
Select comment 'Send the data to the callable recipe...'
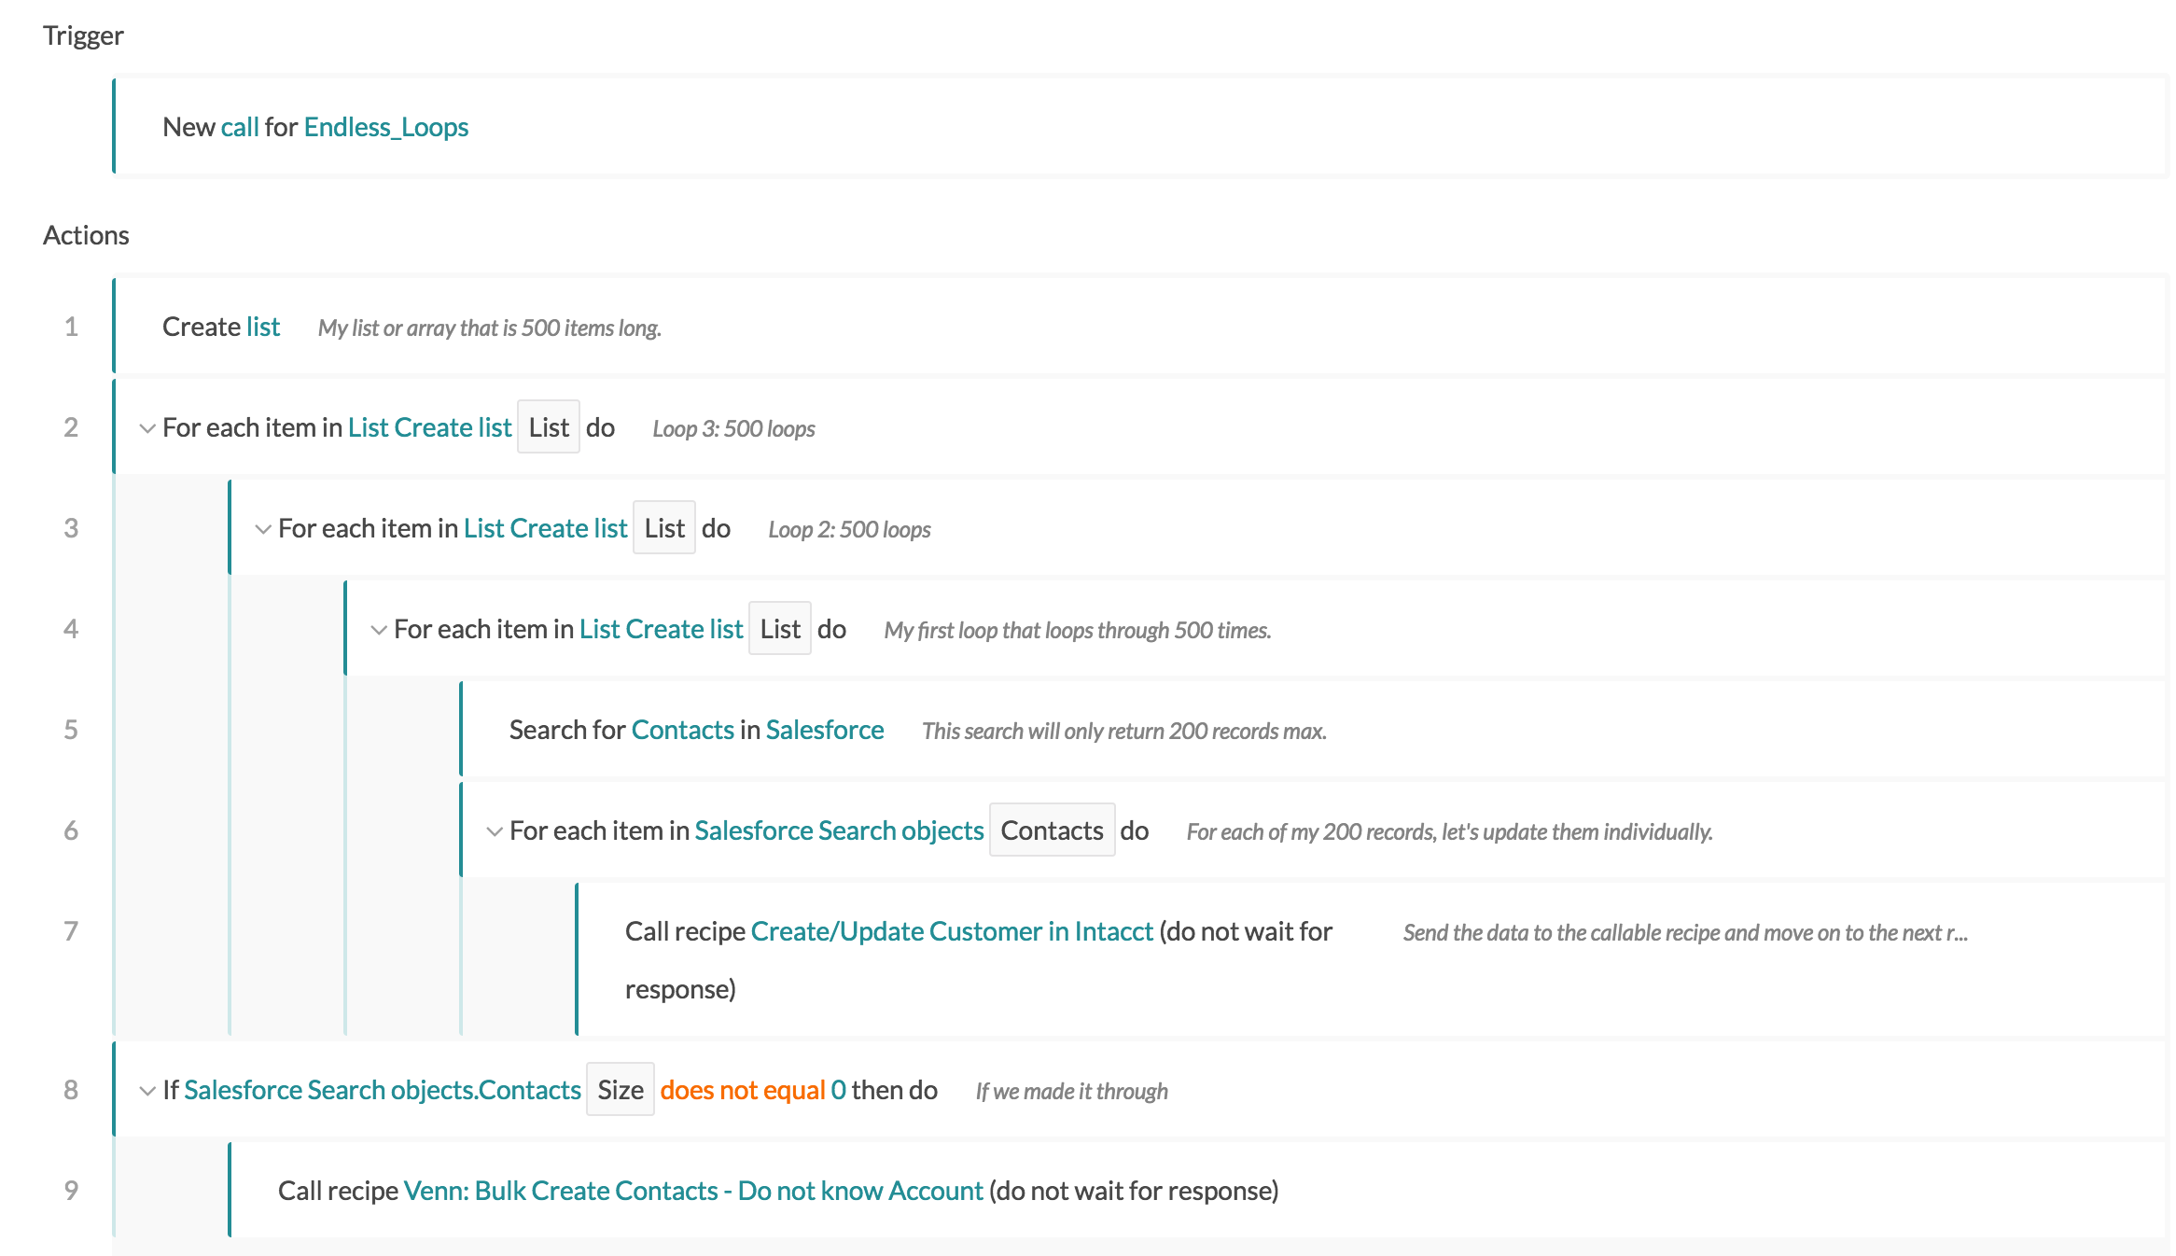(x=1686, y=932)
